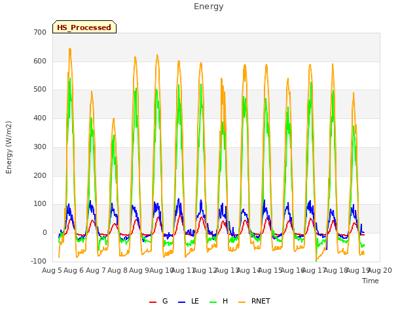Select the G legend label
The height and width of the screenshot is (314, 419).
165,301
